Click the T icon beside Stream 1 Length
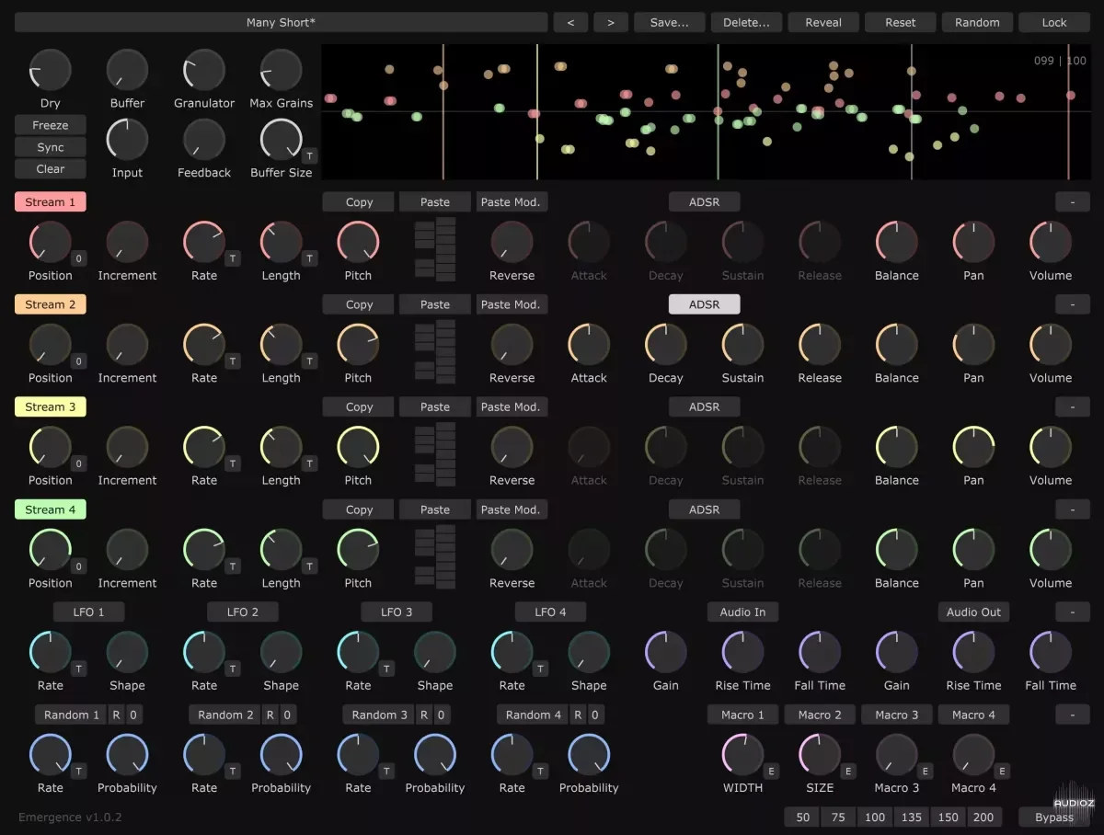Viewport: 1104px width, 835px height. click(x=310, y=258)
